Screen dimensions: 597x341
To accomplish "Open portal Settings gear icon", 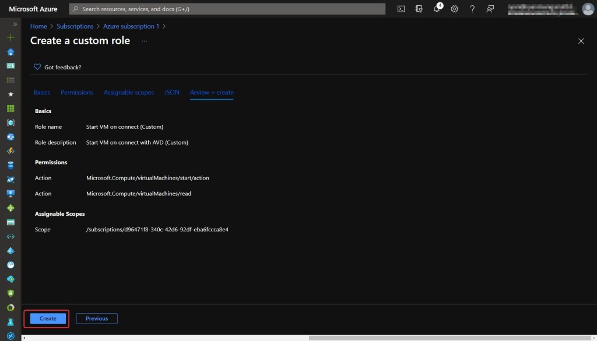I will tap(455, 9).
